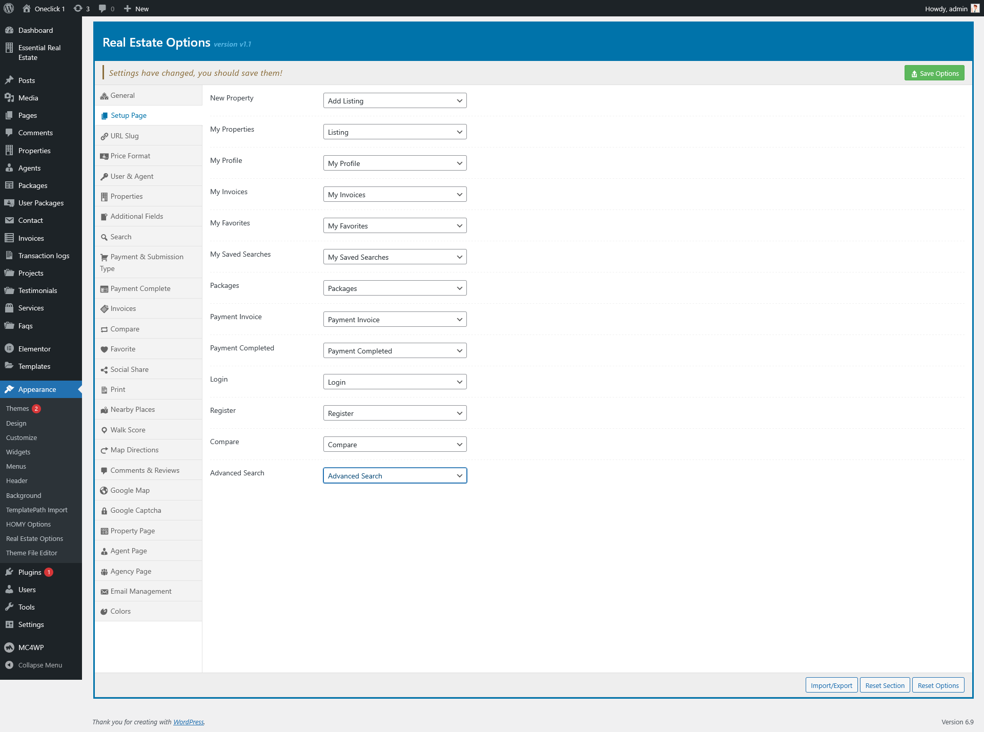Switch to the Nearby Places tab
The height and width of the screenshot is (732, 984).
coord(148,409)
